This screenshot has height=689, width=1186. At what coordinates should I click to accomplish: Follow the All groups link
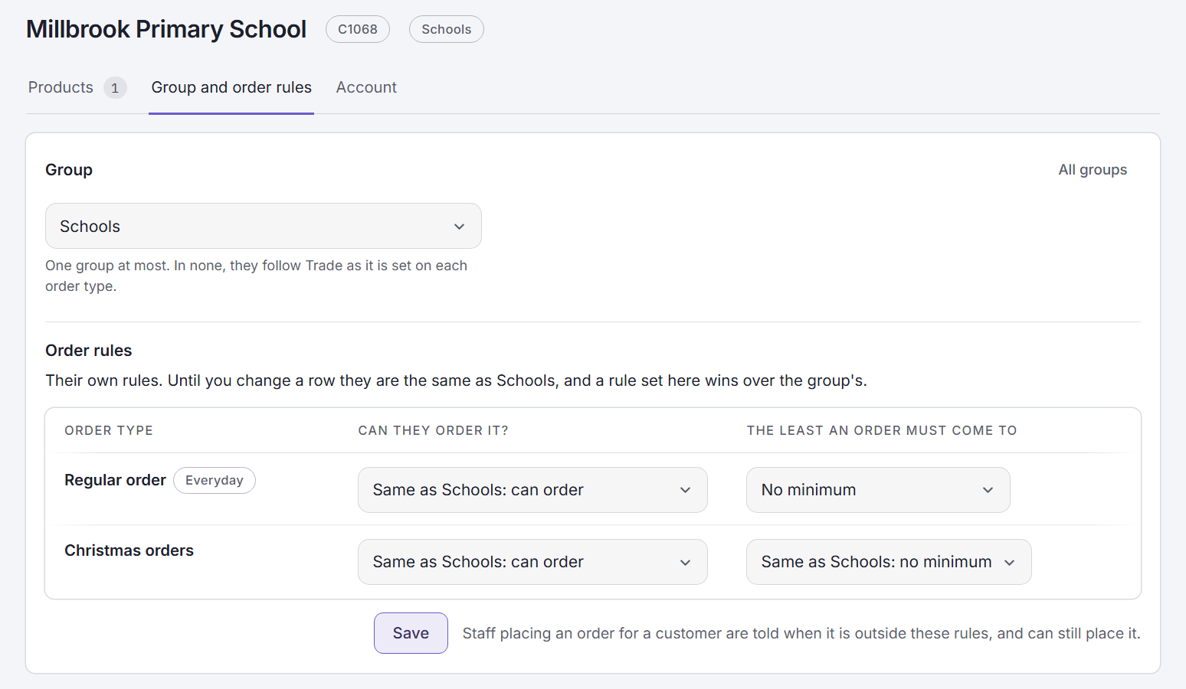point(1093,170)
